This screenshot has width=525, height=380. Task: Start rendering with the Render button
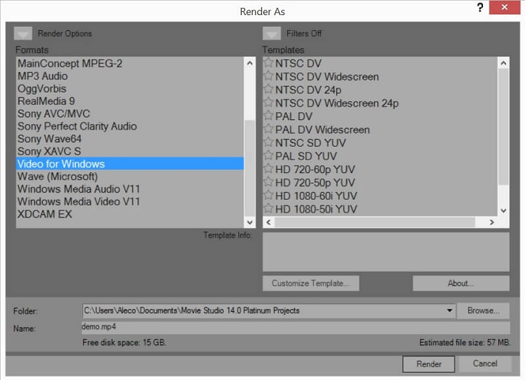click(x=429, y=364)
